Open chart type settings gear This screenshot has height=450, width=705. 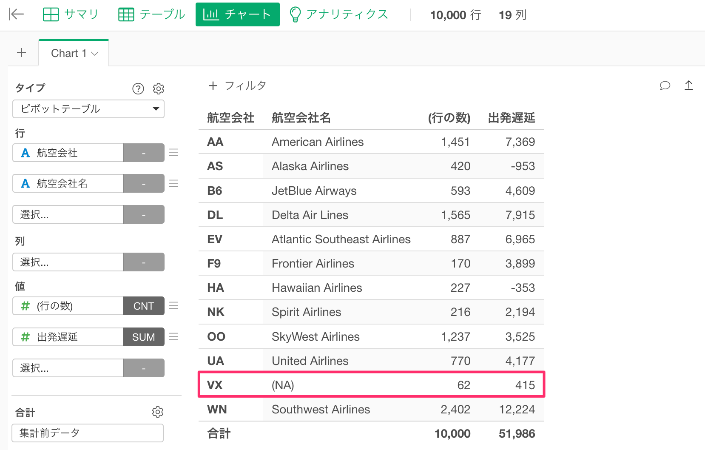159,88
